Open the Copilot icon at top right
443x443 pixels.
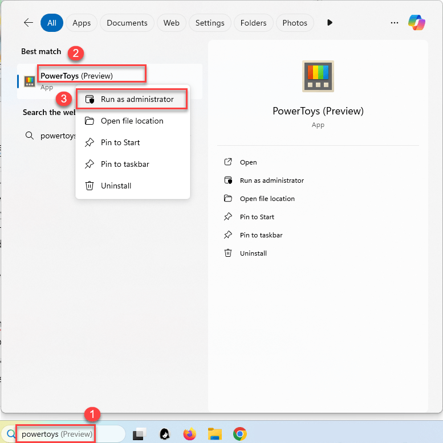click(417, 23)
